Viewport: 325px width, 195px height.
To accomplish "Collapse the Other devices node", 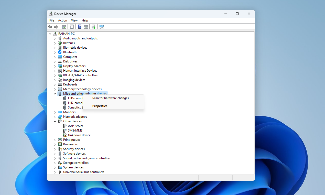I will [x=55, y=121].
